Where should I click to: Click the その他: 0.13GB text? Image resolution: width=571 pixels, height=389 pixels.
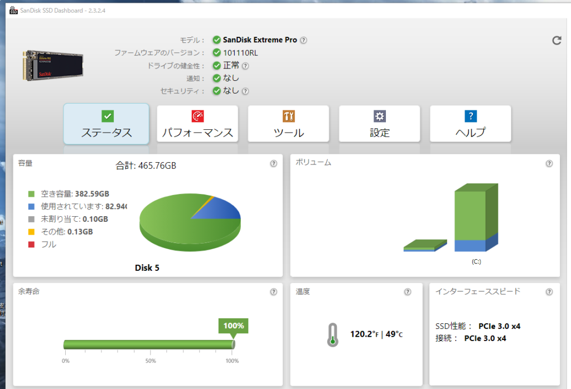[67, 232]
